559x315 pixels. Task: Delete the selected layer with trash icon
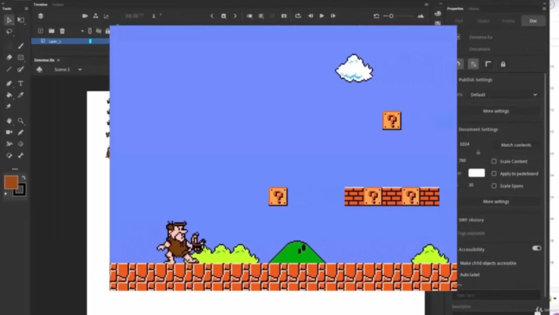[x=62, y=31]
